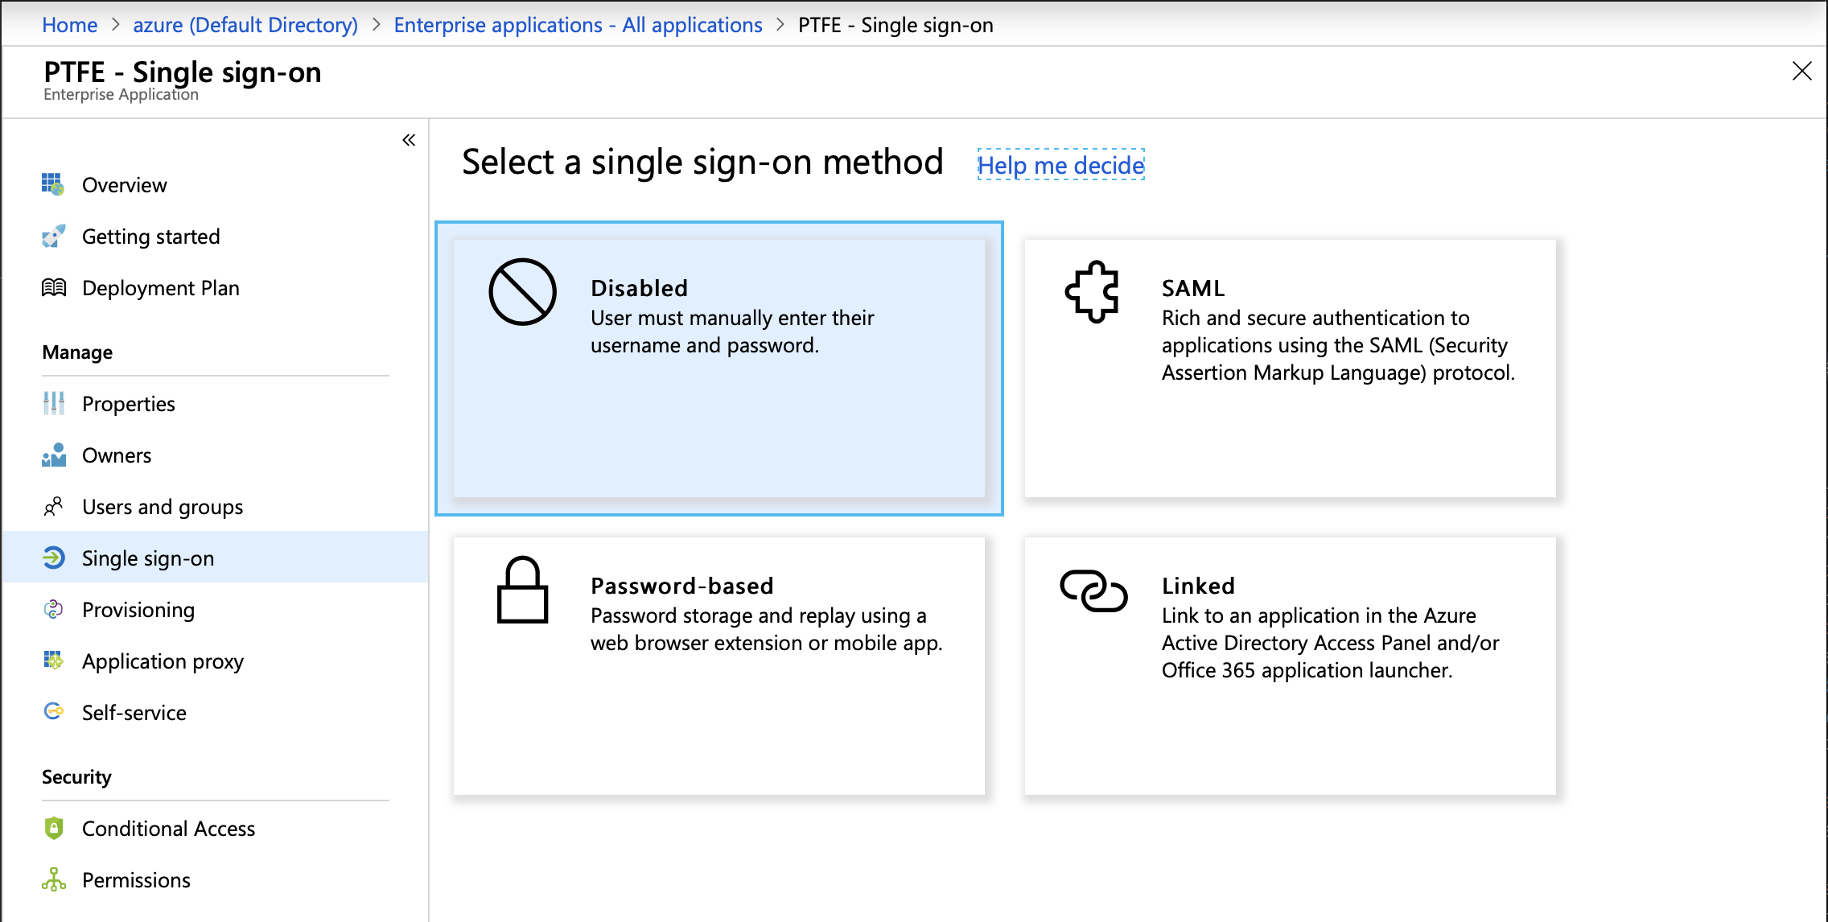
Task: Open Application proxy settings
Action: [215, 661]
